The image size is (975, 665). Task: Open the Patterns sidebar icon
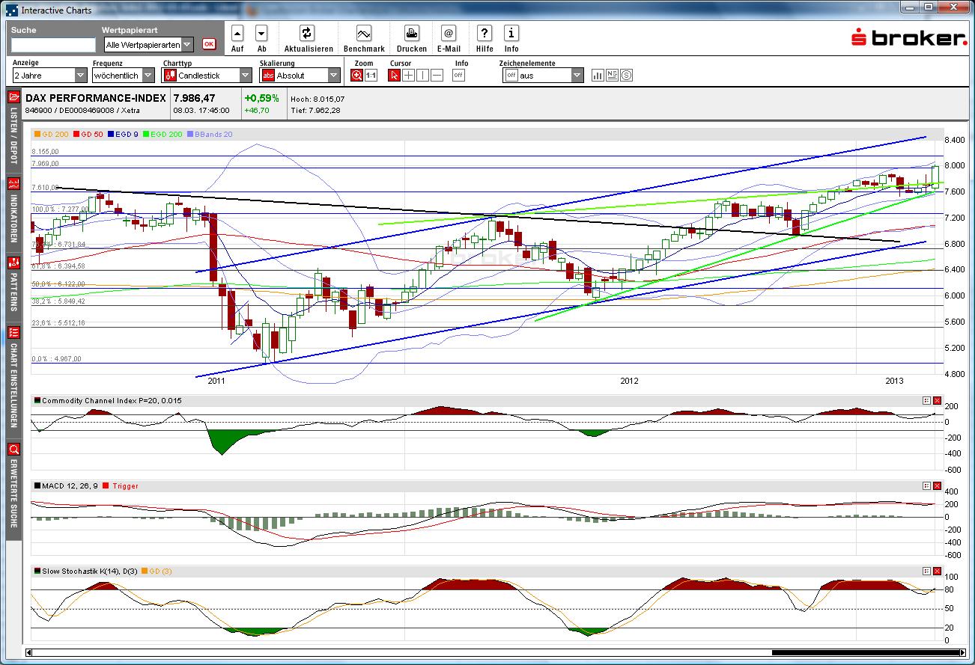click(x=13, y=263)
